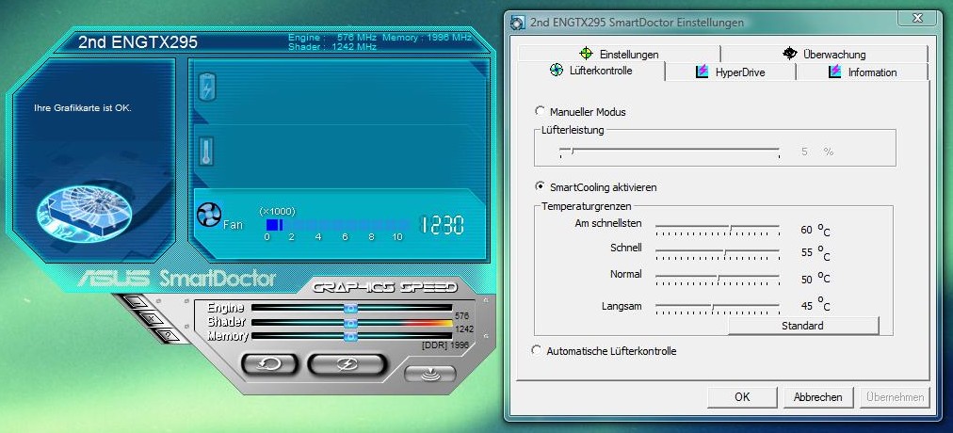Click the 5 % fan power value

[817, 152]
